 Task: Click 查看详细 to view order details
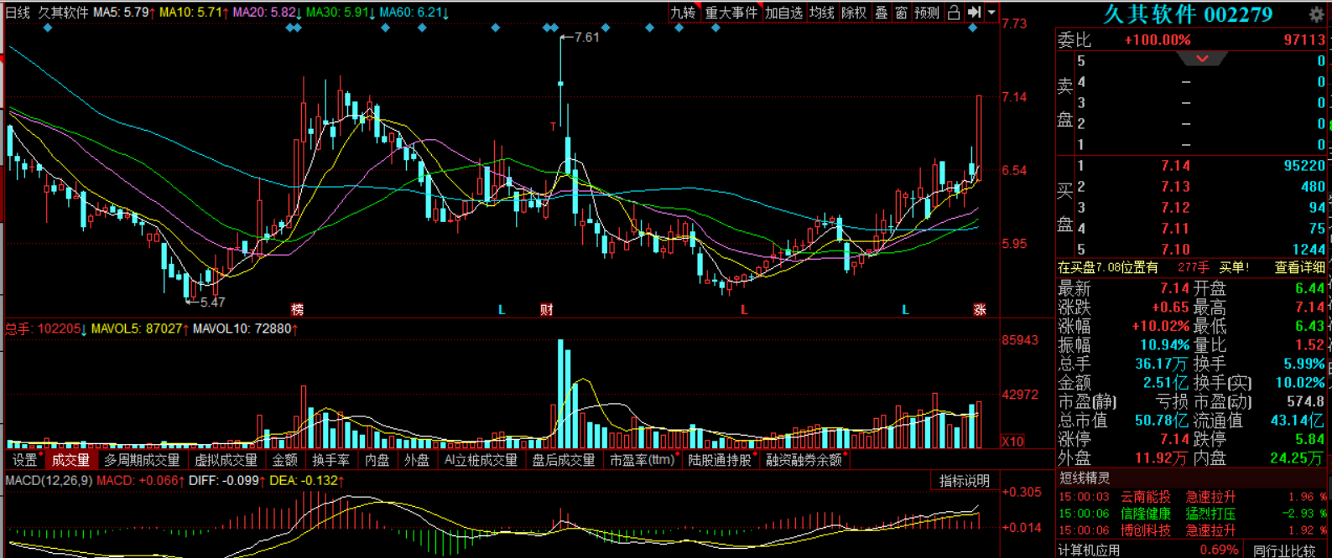click(1300, 267)
